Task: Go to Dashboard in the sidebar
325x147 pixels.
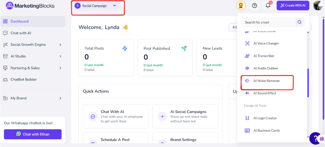Action: (x=33, y=21)
